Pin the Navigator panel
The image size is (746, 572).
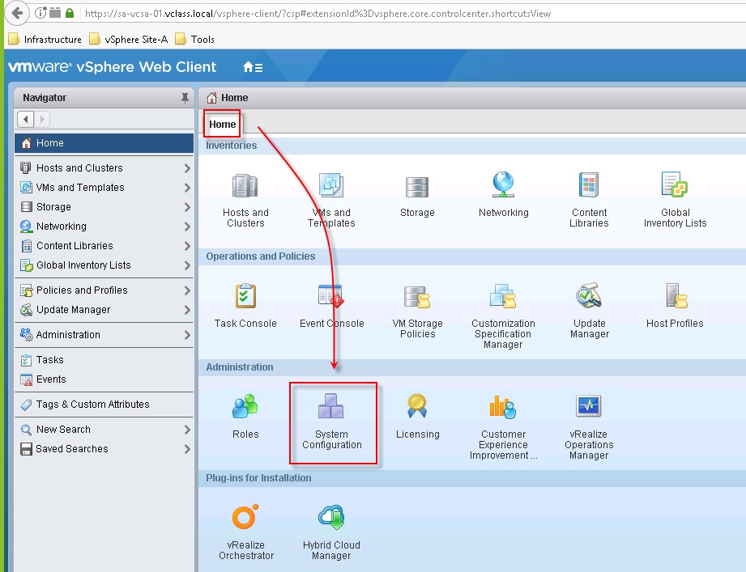click(x=185, y=98)
